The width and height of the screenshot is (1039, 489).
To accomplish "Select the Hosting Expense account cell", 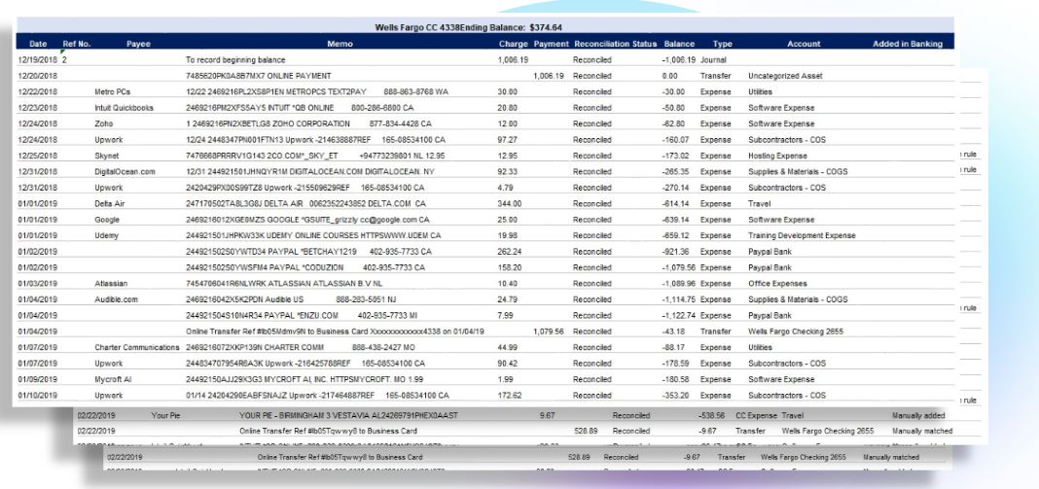I will point(777,156).
